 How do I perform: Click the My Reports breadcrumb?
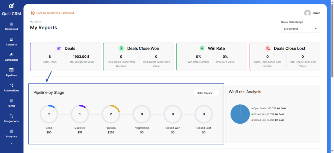pyautogui.click(x=36, y=22)
